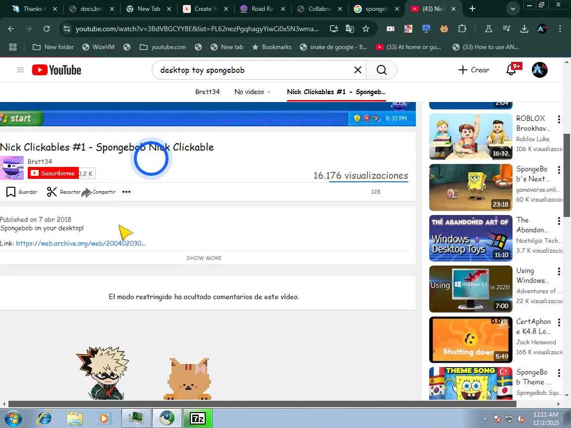Open the translate page icon
This screenshot has height=428, width=571.
[349, 29]
